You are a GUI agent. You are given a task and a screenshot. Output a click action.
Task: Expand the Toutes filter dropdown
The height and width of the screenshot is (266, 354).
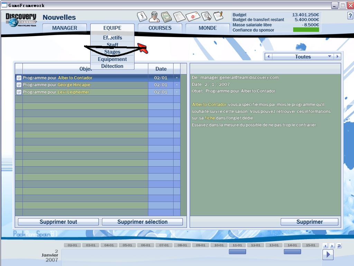tap(329, 56)
